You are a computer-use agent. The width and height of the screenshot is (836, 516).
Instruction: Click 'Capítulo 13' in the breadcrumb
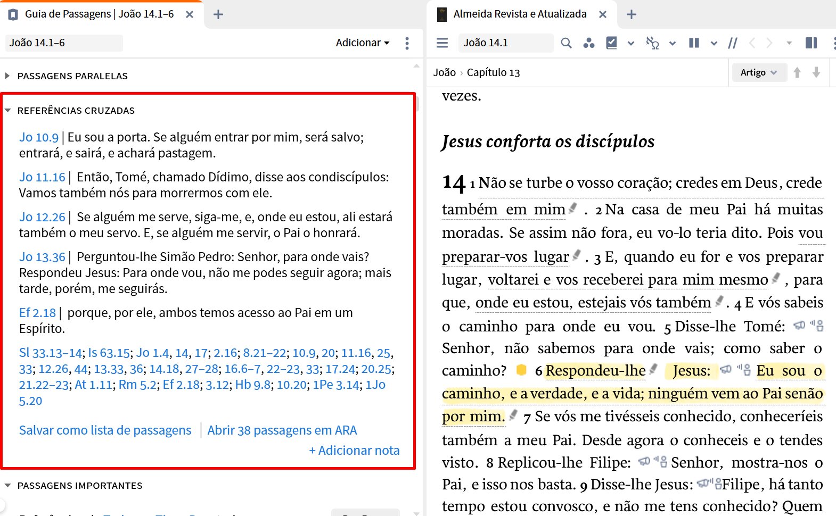(x=493, y=72)
